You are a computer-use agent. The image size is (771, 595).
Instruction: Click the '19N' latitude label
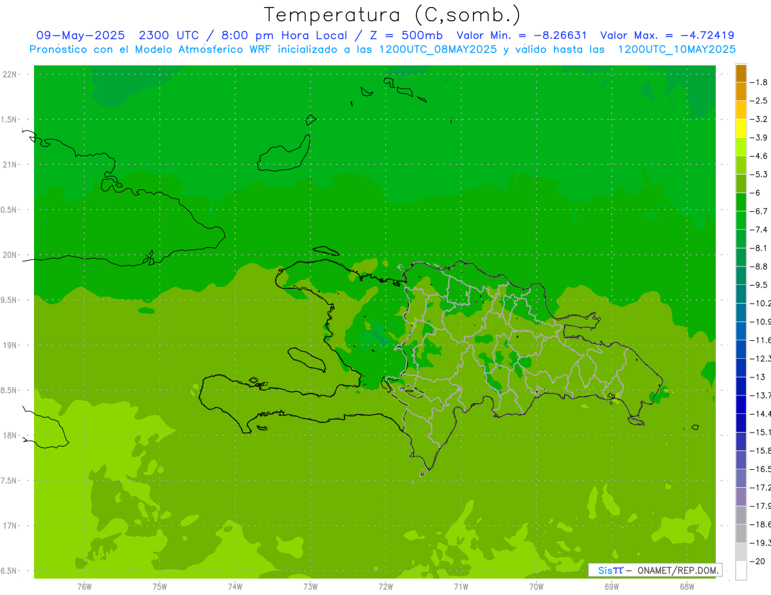point(10,345)
